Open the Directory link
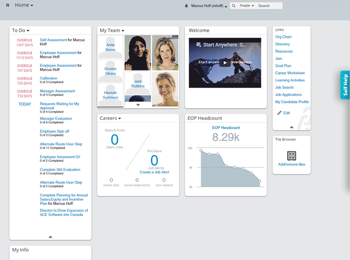350x260 pixels. pos(282,44)
